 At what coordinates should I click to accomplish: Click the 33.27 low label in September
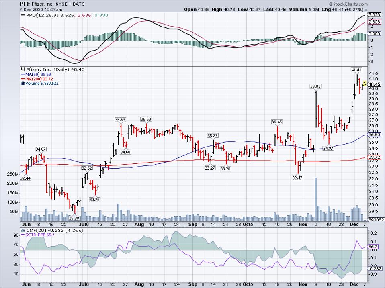pos(210,168)
